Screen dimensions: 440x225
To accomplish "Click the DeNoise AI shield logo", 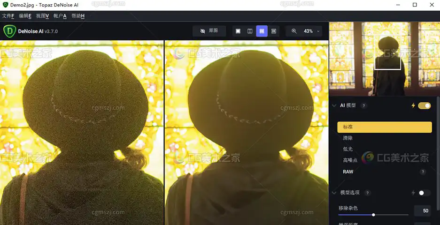I will pos(9,31).
